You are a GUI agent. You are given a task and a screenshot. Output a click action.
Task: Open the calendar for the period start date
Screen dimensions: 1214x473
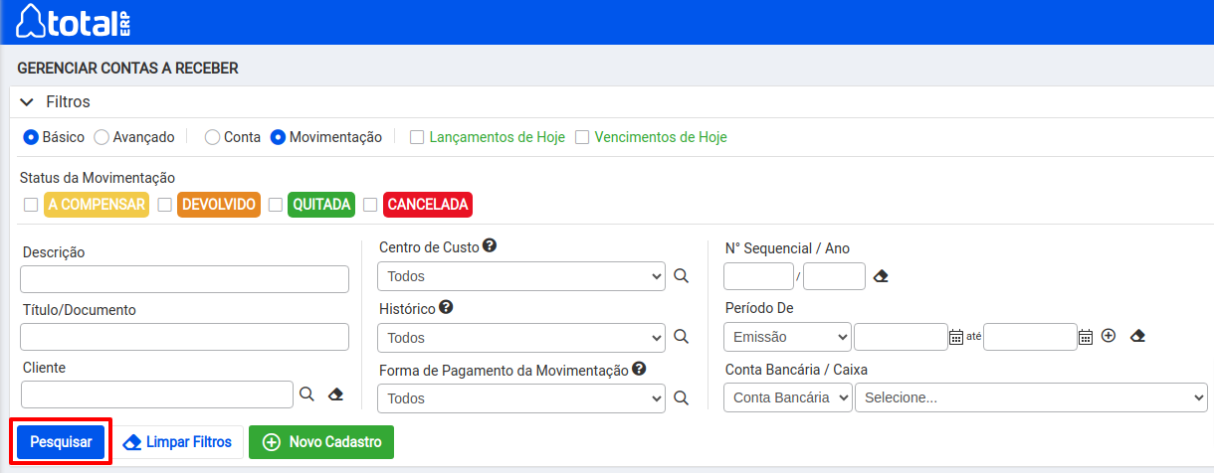[x=956, y=337]
